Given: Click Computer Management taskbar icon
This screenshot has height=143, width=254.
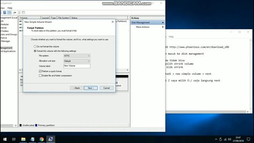Looking at the screenshot, I should pyautogui.click(x=51, y=139).
